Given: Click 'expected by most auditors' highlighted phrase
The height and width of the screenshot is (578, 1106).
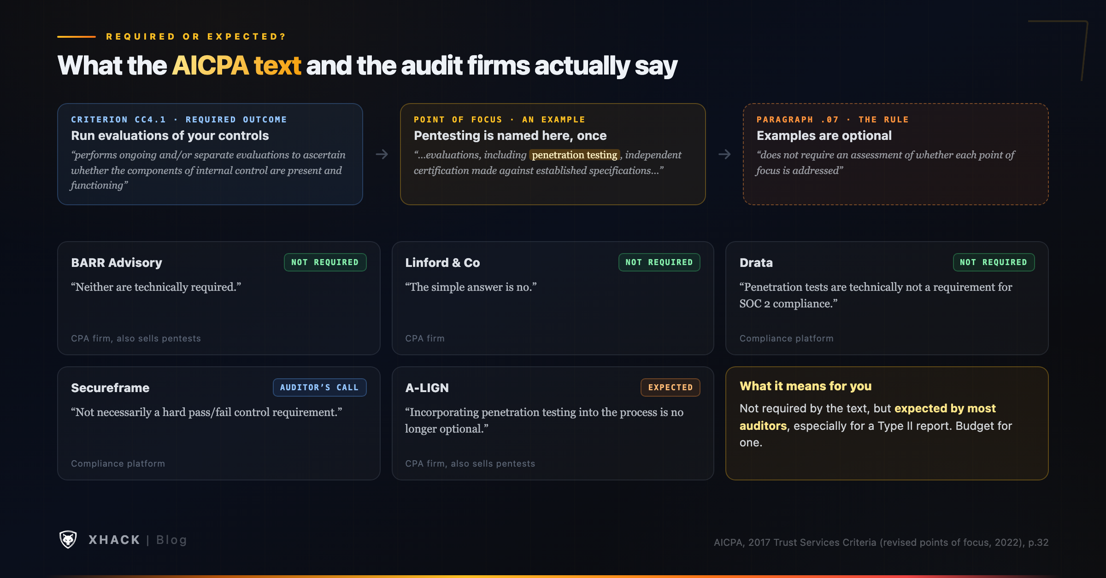Looking at the screenshot, I should (x=868, y=417).
